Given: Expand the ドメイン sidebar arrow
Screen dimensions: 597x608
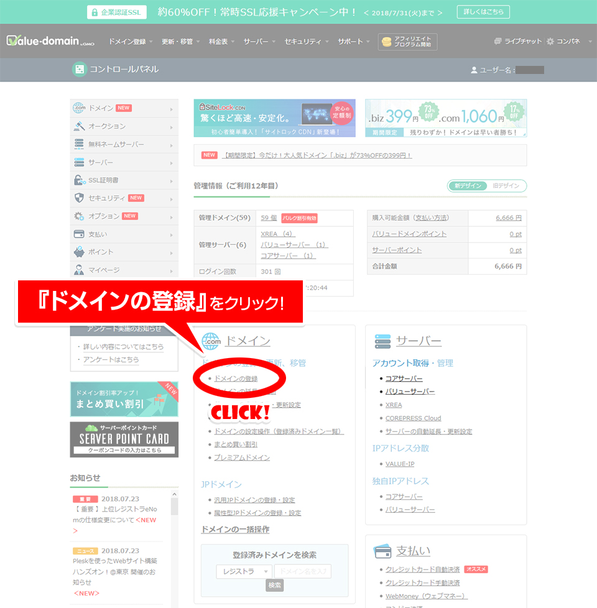Looking at the screenshot, I should tap(172, 109).
